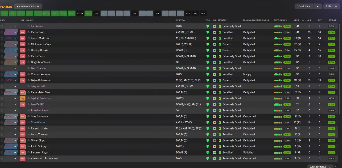Click the profile icon beside Djed Spence
Viewport: 342px width, 168px height.
(x=29, y=68)
